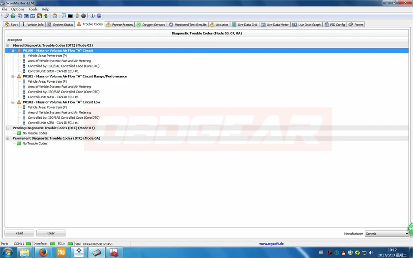The height and width of the screenshot is (258, 413).
Task: Open the www.wgsoft.de link
Action: (271, 244)
